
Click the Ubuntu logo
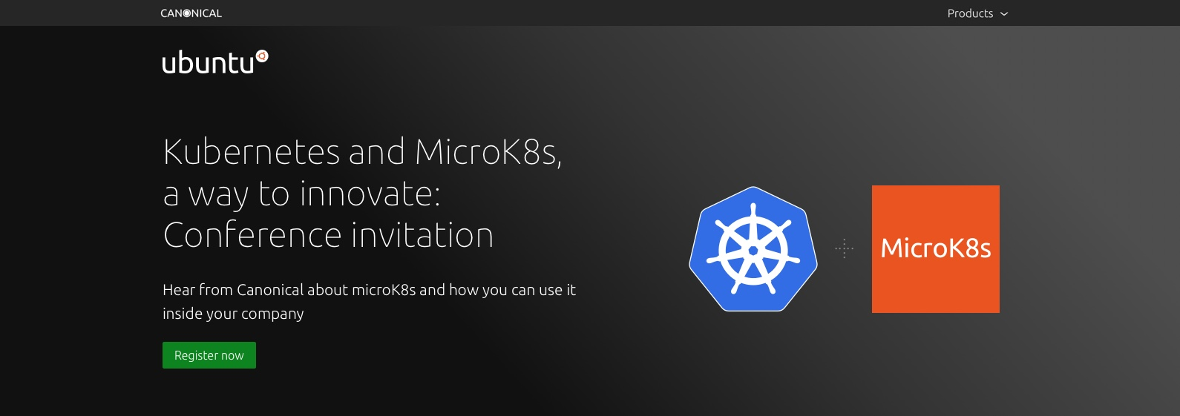(x=215, y=62)
